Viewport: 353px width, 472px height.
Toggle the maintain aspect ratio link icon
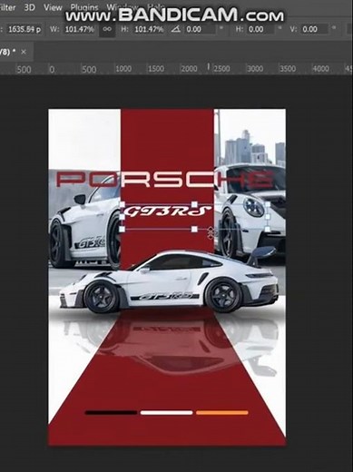pyautogui.click(x=107, y=29)
